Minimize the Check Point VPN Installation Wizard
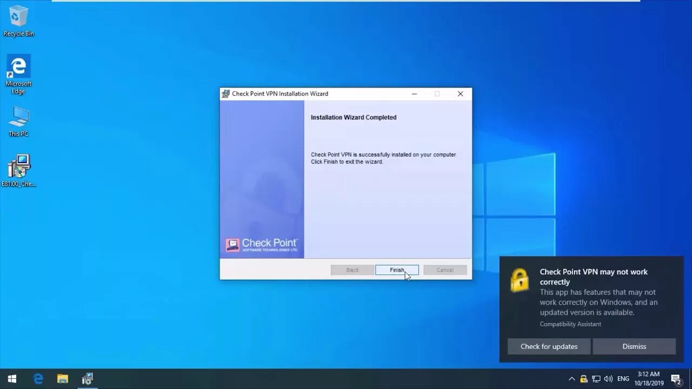 (414, 93)
